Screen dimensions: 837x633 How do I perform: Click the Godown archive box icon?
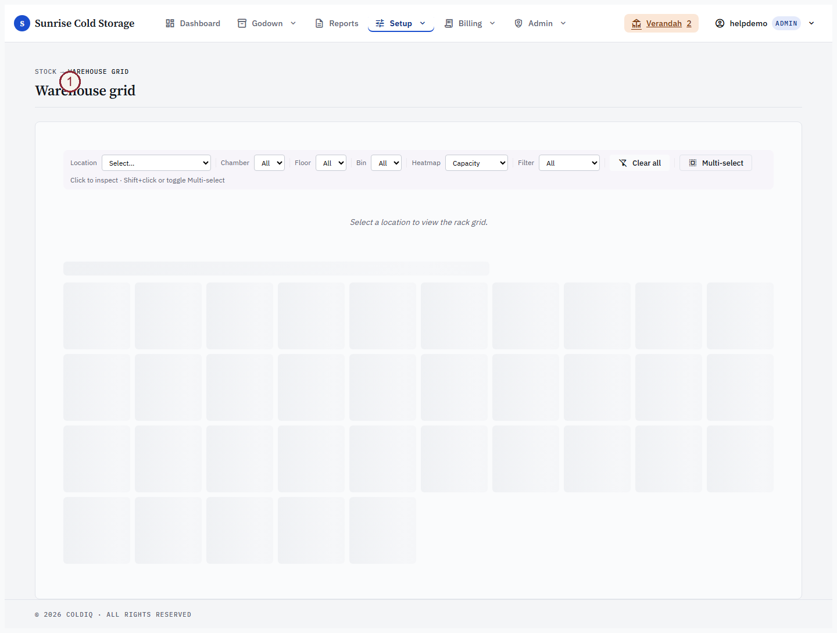[x=242, y=23]
